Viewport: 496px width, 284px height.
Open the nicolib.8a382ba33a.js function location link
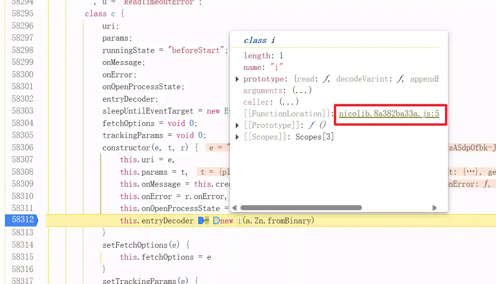tap(389, 114)
